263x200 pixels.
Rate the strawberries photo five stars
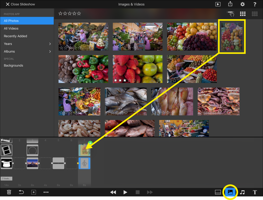coord(134,80)
